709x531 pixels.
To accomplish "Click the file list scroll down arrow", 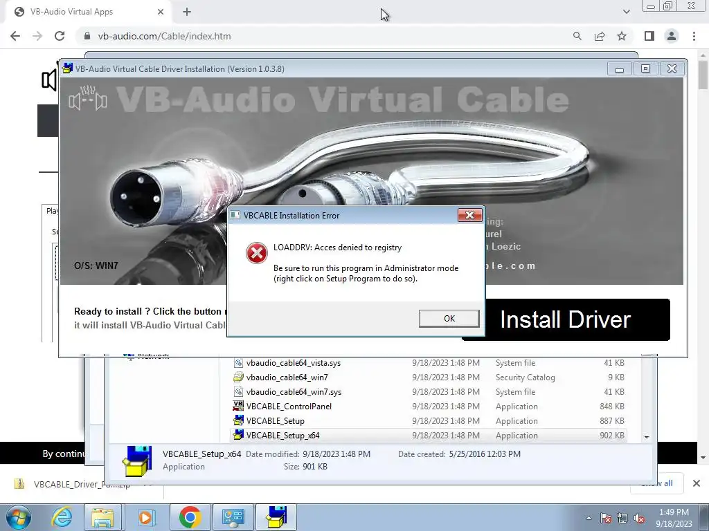I will 647,437.
